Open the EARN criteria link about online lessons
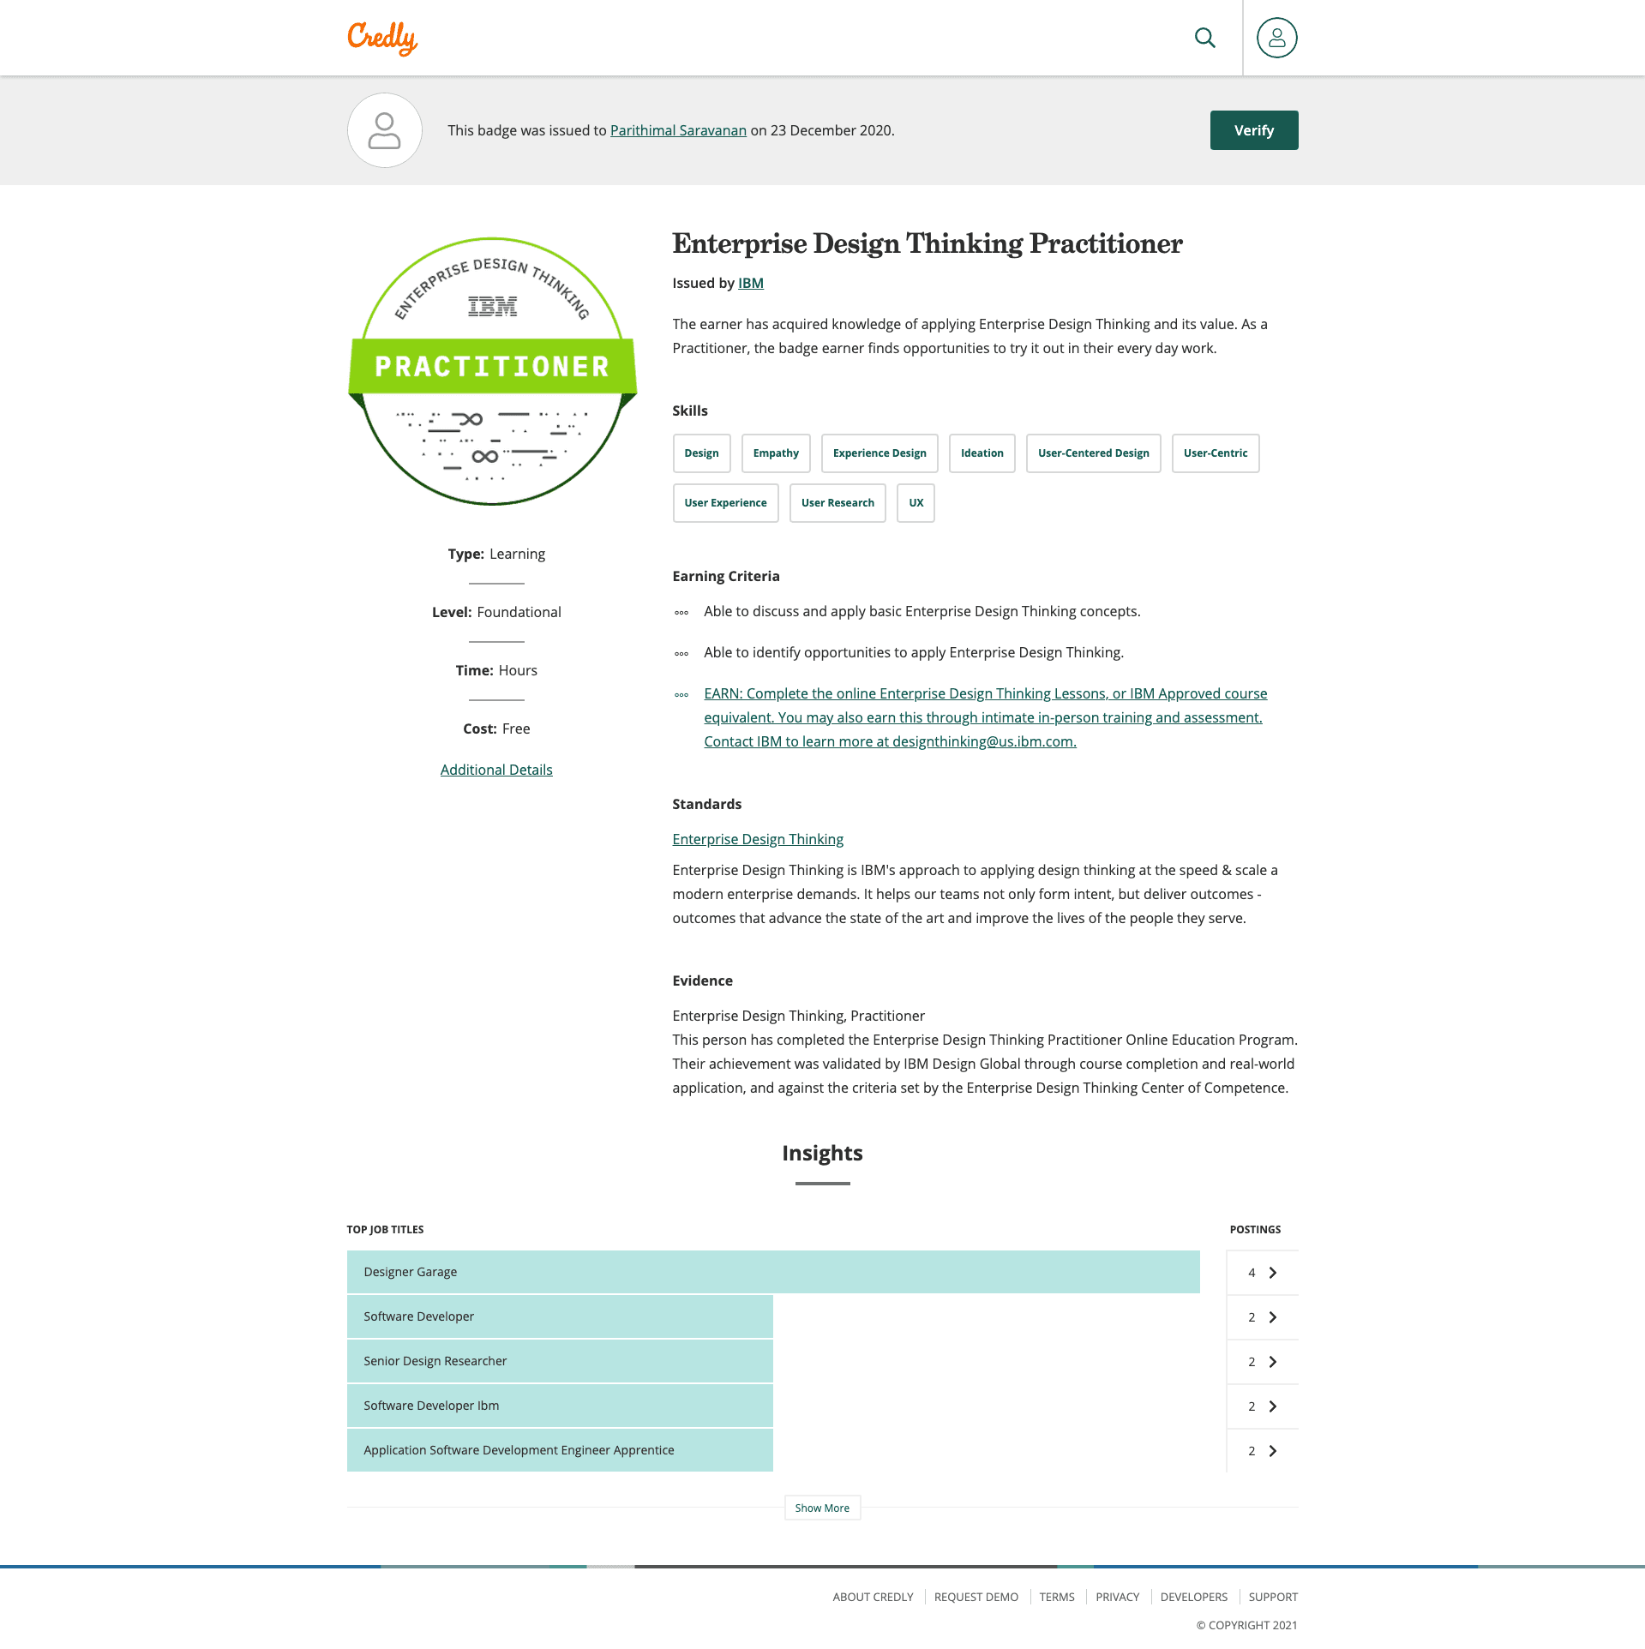Screen dimensions: 1645x1649 (x=985, y=717)
